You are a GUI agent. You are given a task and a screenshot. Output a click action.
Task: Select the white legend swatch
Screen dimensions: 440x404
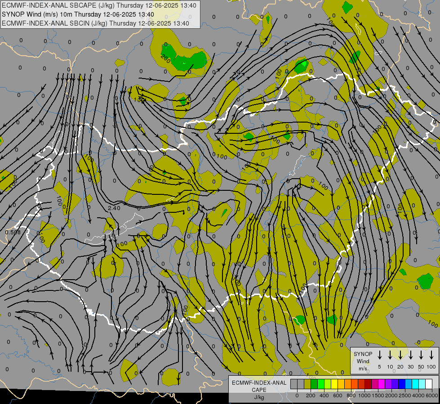429,384
